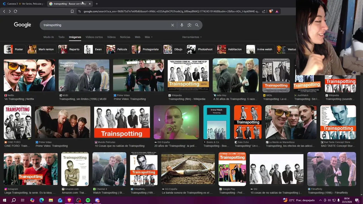Select the Imágenes tab
The height and width of the screenshot is (204, 363).
click(x=75, y=37)
